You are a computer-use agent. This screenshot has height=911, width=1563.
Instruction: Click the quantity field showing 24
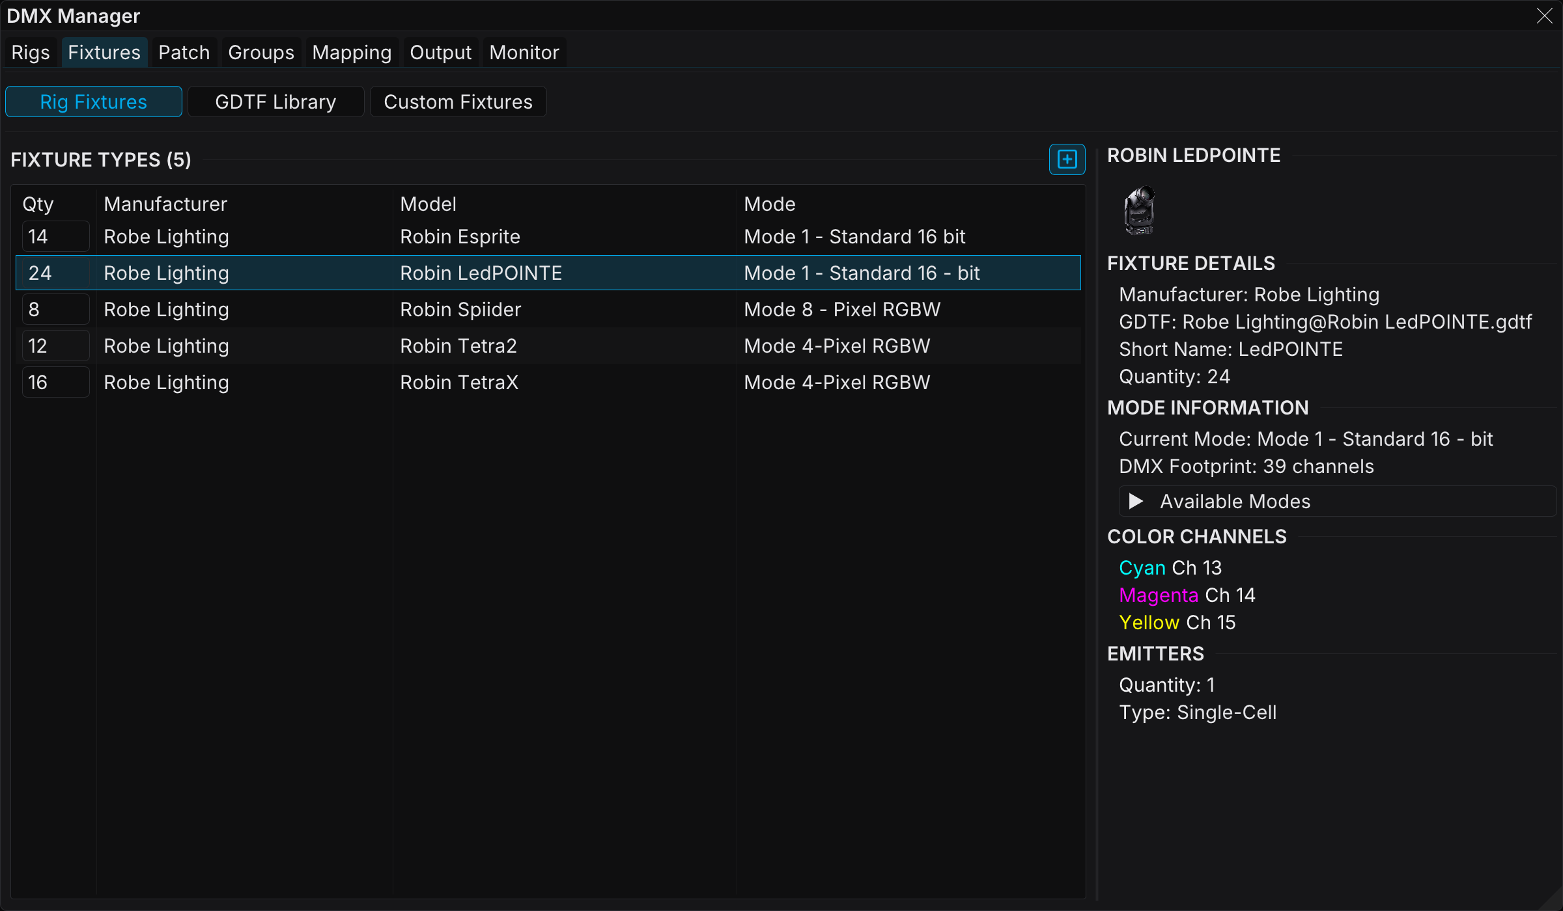(55, 273)
